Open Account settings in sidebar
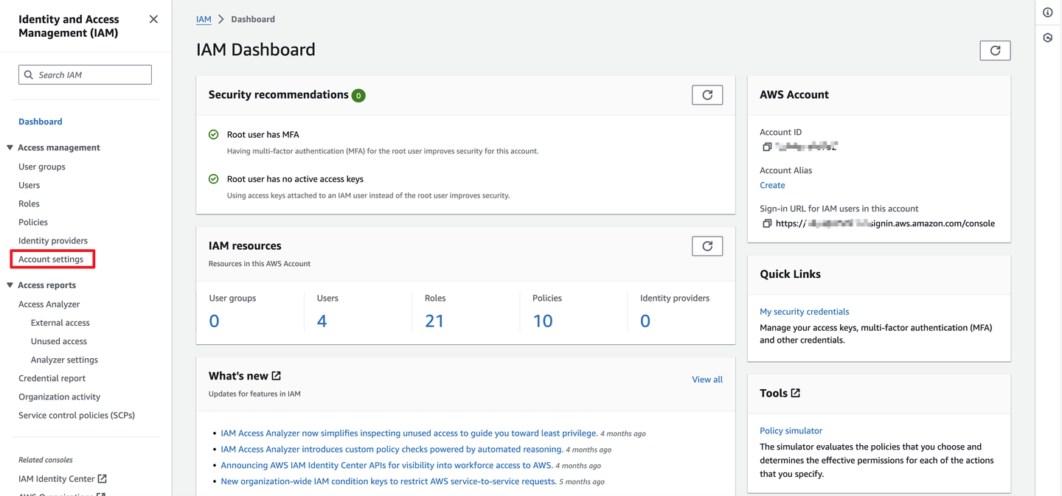Viewport: 1062px width, 496px height. tap(51, 259)
